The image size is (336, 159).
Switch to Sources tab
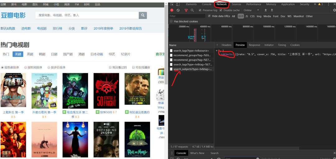click(x=236, y=4)
